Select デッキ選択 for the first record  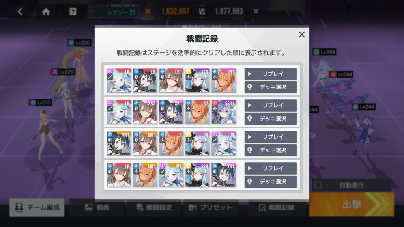point(271,87)
